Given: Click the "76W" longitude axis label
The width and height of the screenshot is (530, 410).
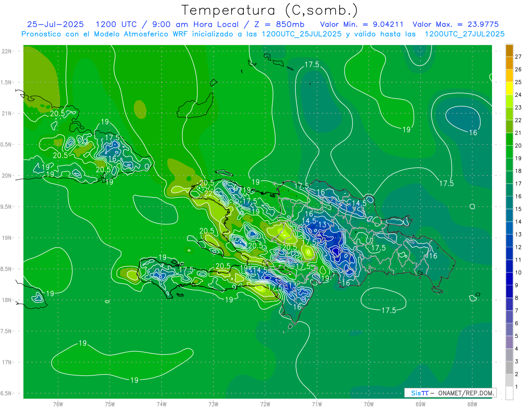Looking at the screenshot, I should click(x=58, y=404).
